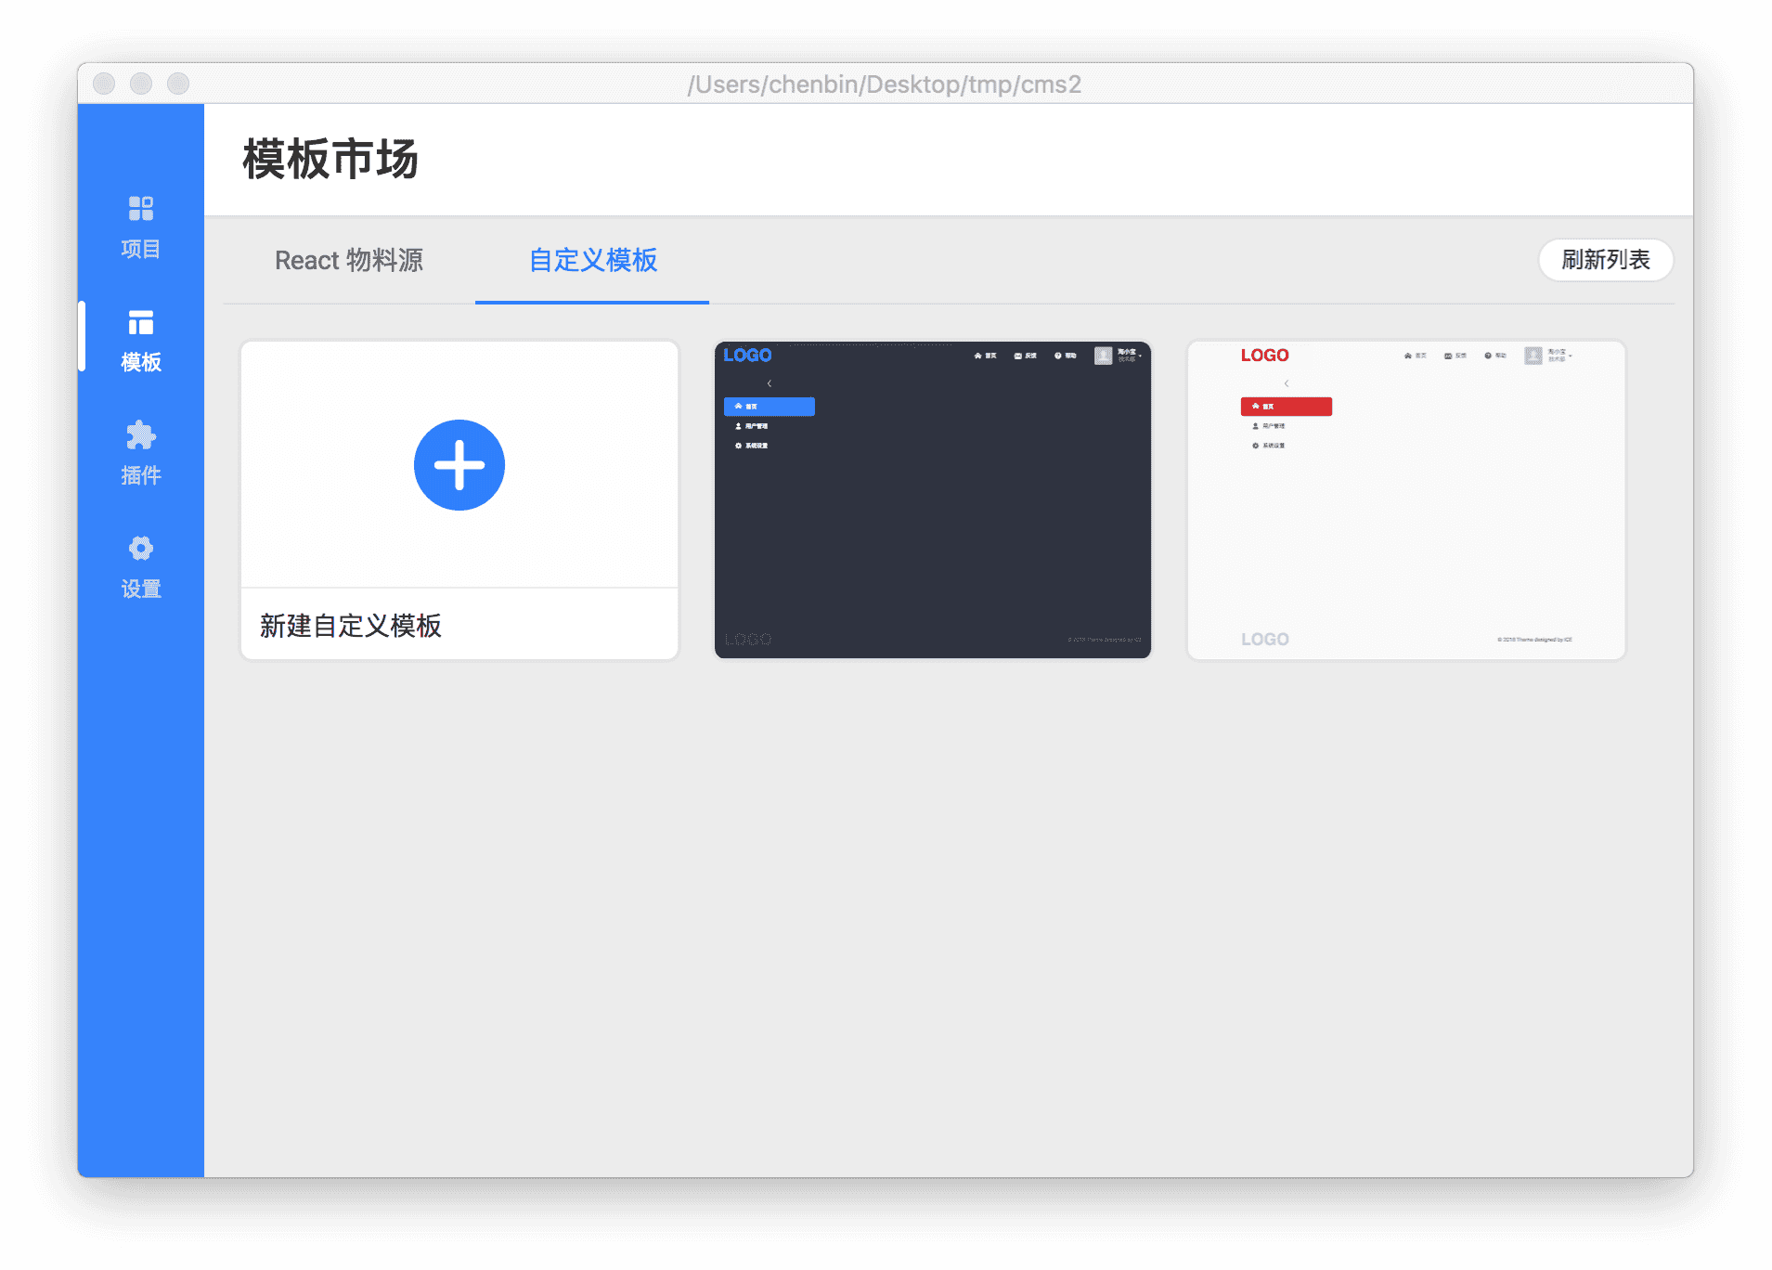The width and height of the screenshot is (1772, 1270).
Task: Select the 模板 icon in the sidebar
Action: (x=140, y=337)
